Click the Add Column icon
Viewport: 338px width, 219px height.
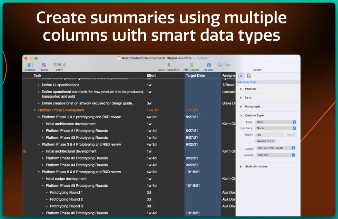click(x=191, y=65)
